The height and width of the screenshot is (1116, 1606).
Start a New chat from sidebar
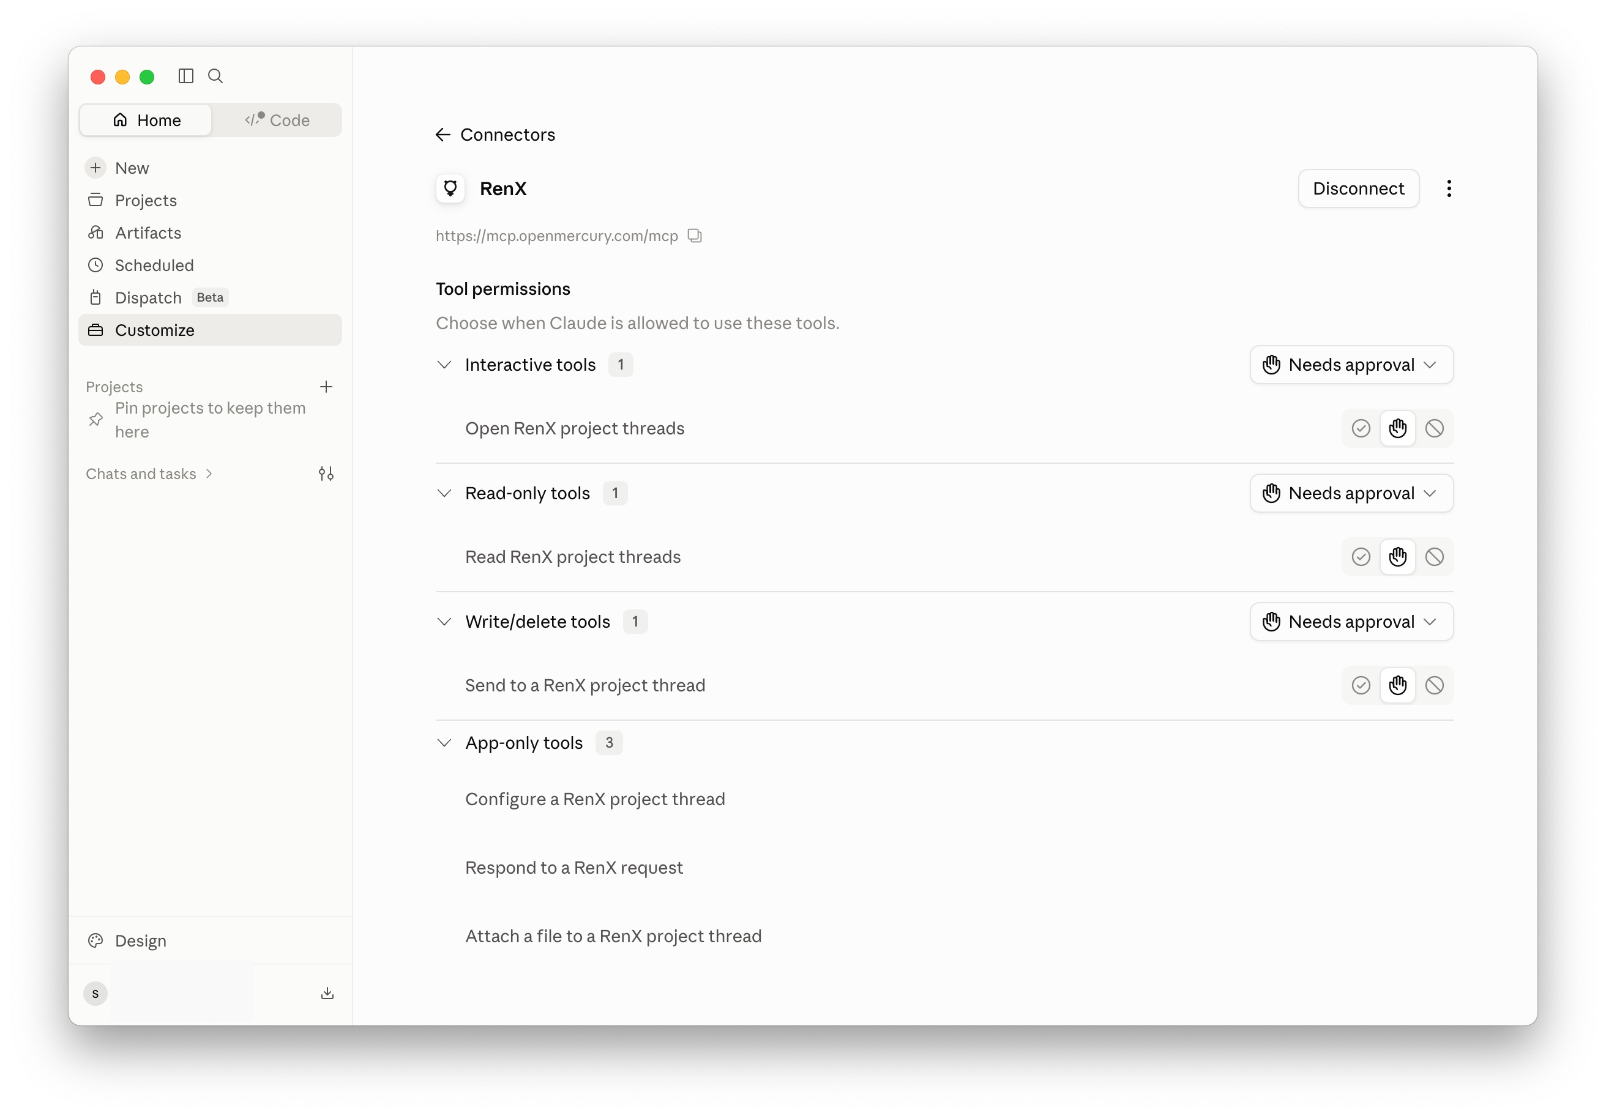coord(210,168)
